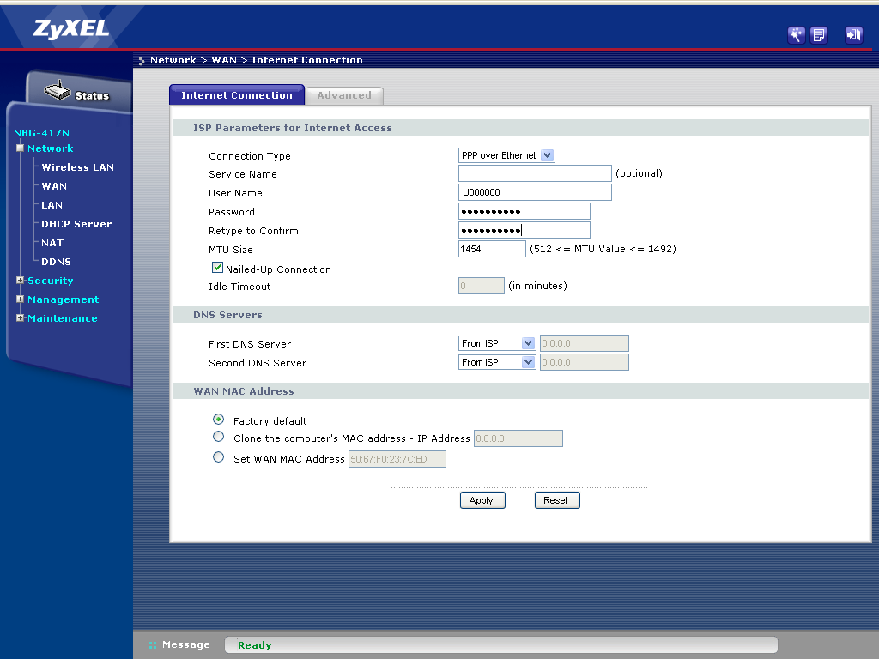Expand the Maintenance tree node

[x=21, y=317]
